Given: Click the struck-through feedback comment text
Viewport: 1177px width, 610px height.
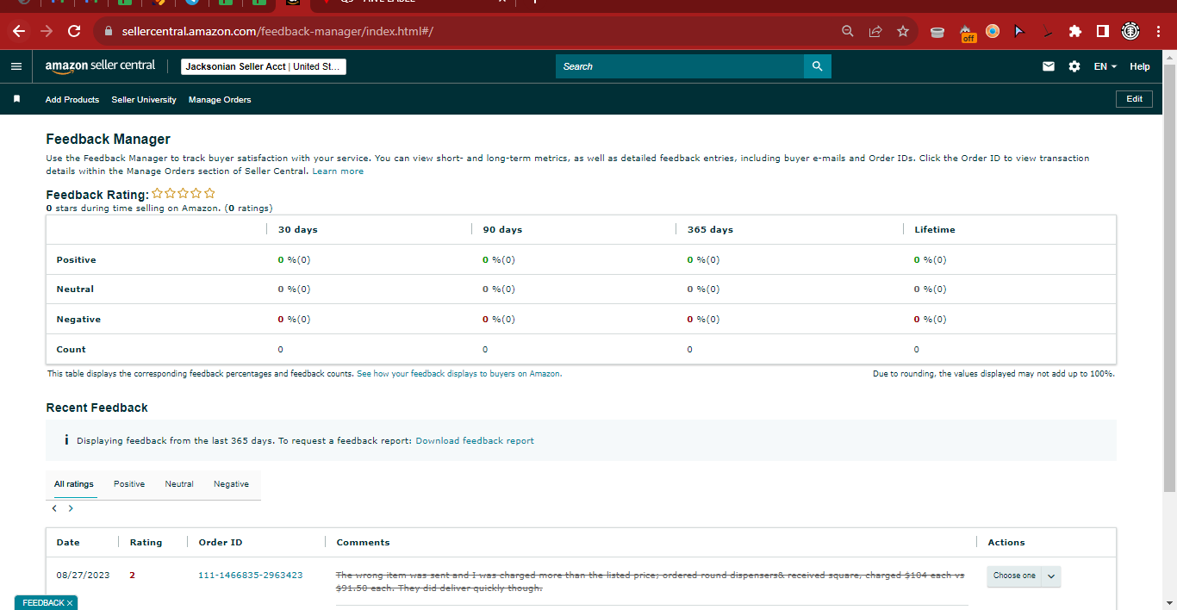Looking at the screenshot, I should (x=650, y=582).
